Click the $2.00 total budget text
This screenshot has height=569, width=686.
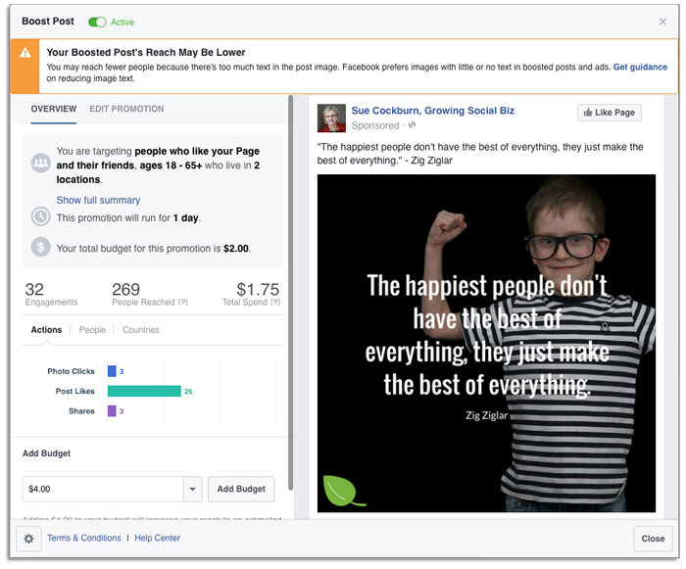236,249
